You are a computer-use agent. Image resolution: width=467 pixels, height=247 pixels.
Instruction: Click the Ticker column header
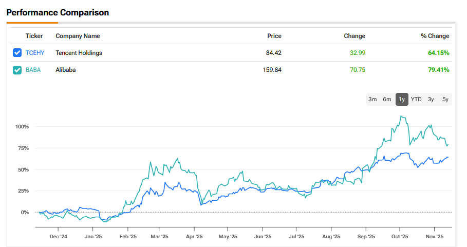click(34, 36)
